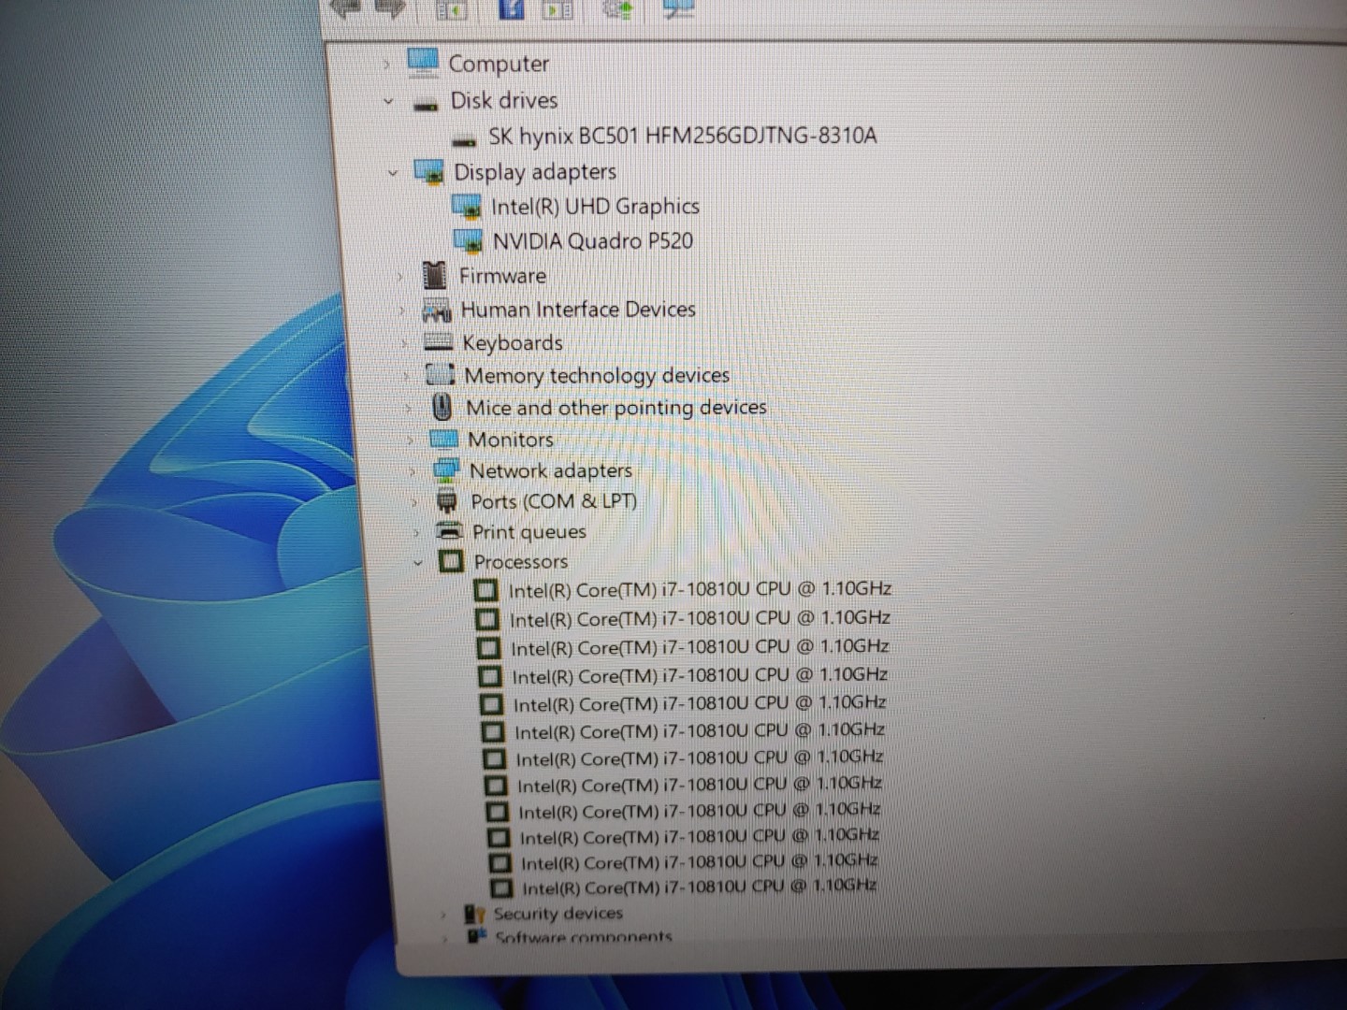Click the NVIDIA Quadro P520 adapter icon
The image size is (1347, 1010).
[469, 241]
